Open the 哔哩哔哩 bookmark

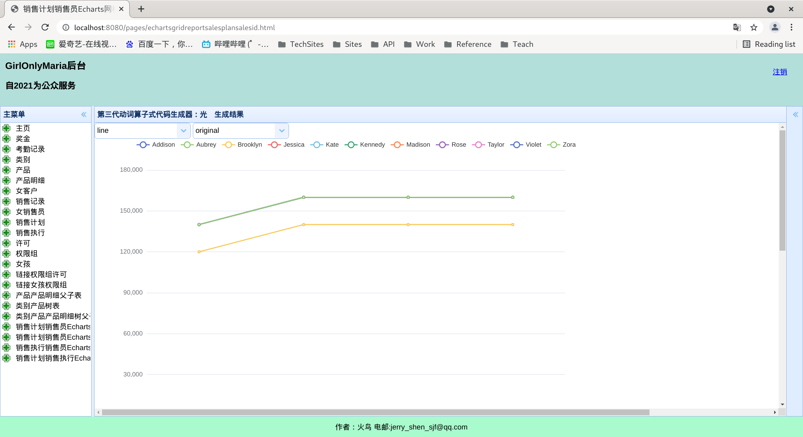tap(235, 44)
